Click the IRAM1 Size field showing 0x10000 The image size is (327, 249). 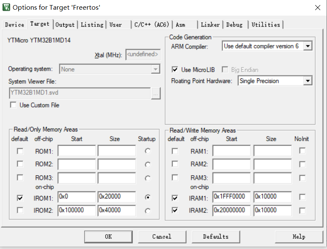click(x=273, y=197)
